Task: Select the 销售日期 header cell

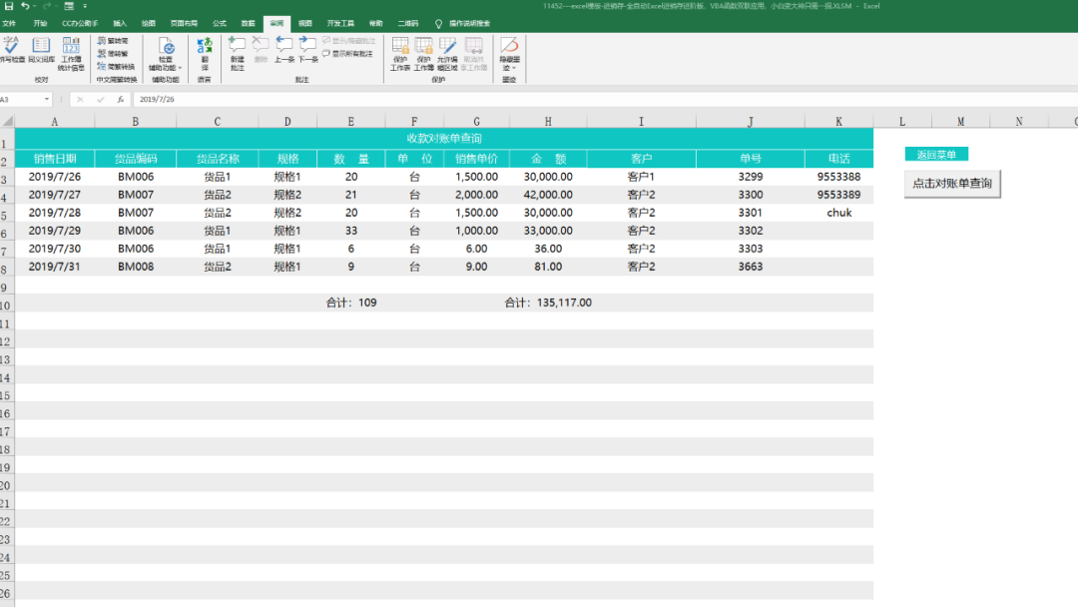Action: 54,159
